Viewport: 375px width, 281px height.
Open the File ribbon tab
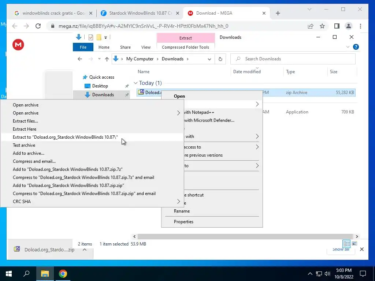pyautogui.click(x=83, y=47)
